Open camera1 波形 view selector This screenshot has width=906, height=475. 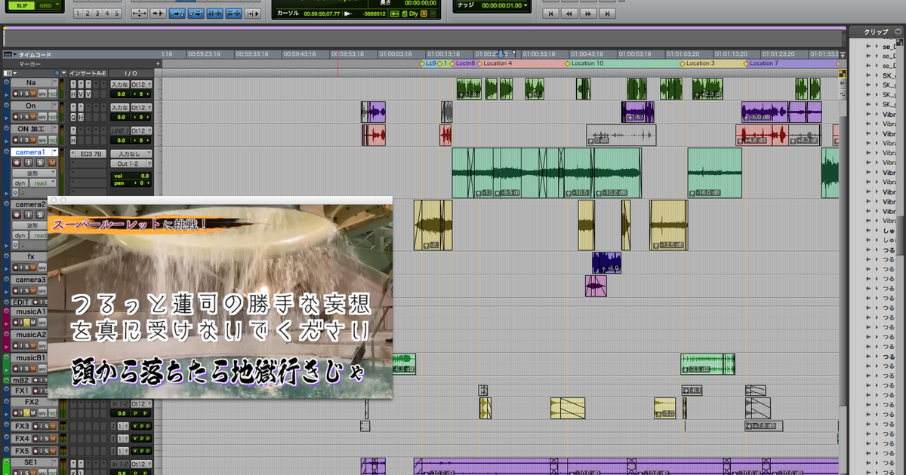point(33,173)
